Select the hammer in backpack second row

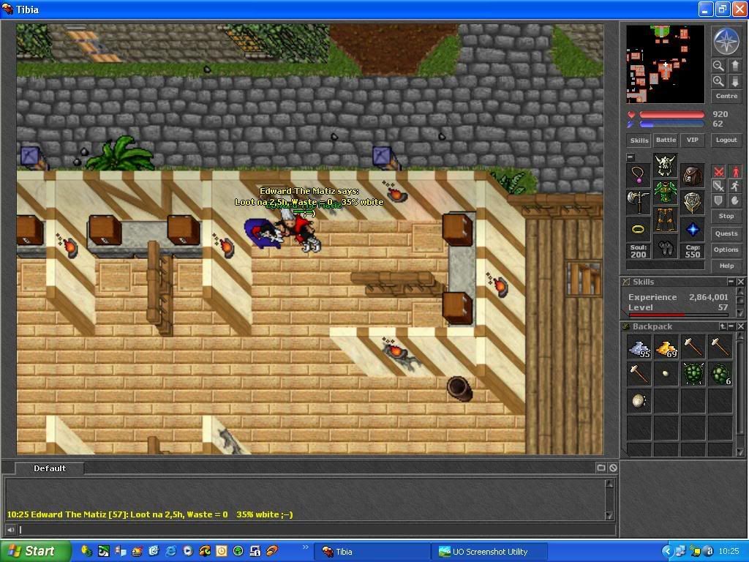pos(639,374)
